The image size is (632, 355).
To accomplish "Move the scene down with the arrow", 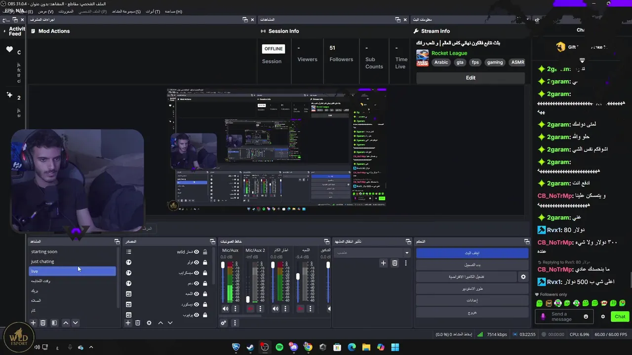I will pyautogui.click(x=76, y=323).
